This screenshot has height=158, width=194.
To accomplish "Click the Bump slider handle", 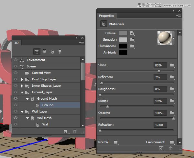I will tap(108, 107).
